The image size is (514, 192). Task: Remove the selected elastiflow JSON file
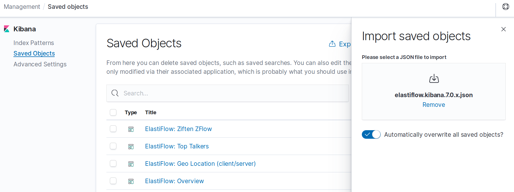coord(434,105)
